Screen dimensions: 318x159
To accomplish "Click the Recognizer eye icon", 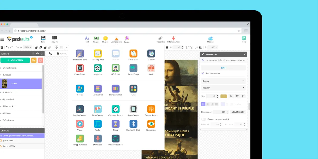I will [x=151, y=124].
